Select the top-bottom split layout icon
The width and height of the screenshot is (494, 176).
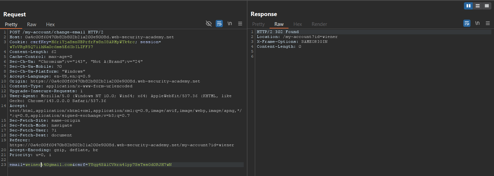478,6
